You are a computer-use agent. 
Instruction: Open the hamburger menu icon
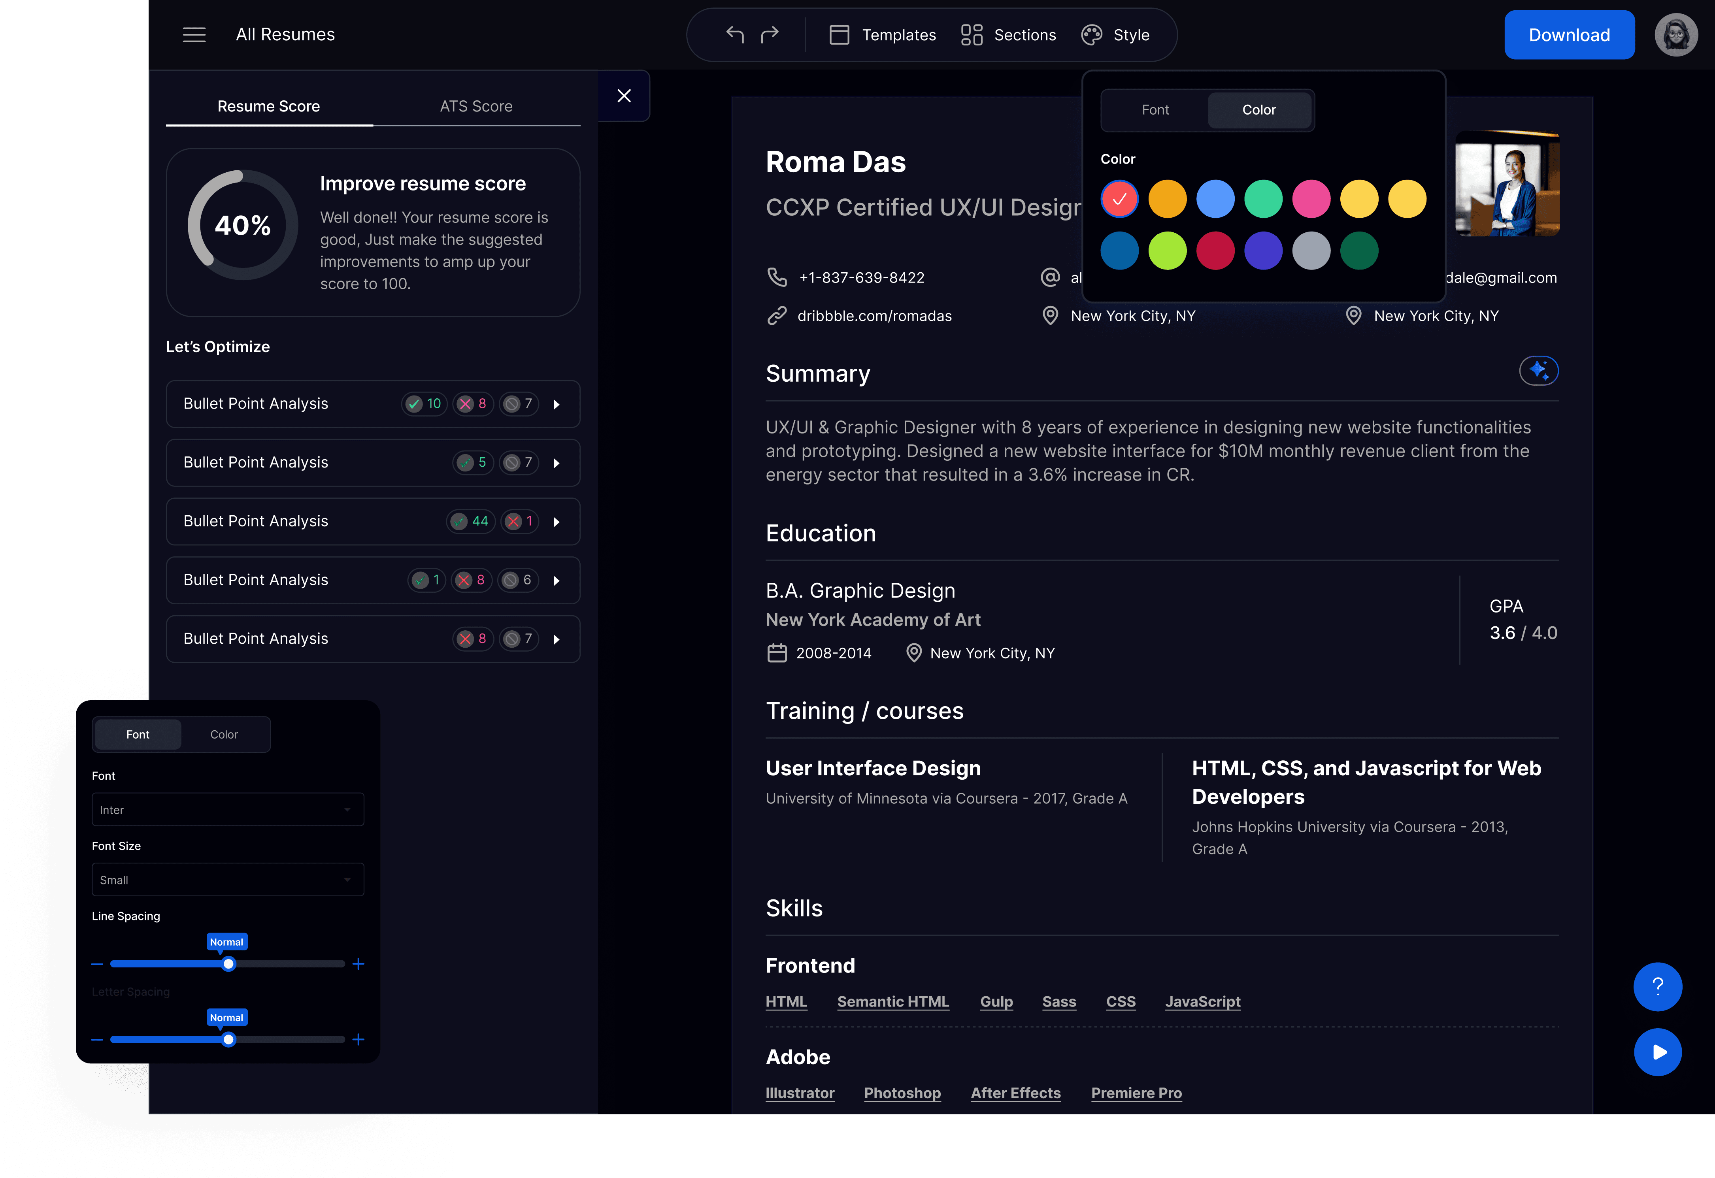[x=194, y=35]
